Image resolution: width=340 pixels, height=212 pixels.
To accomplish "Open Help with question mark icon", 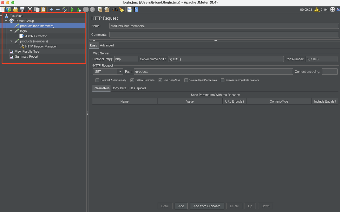I will 136,10.
